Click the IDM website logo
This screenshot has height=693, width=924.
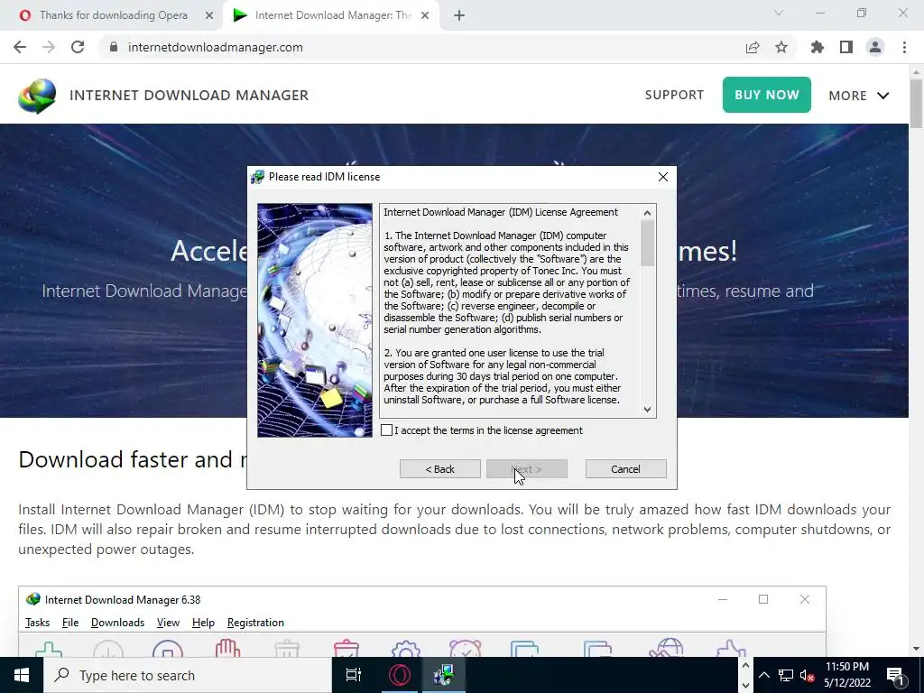[37, 96]
